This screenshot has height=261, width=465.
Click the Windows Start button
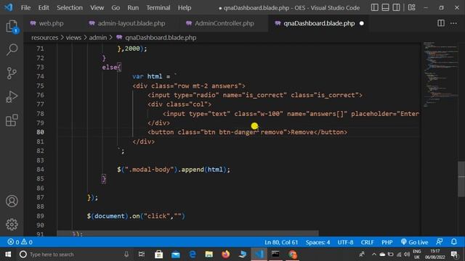point(8,254)
